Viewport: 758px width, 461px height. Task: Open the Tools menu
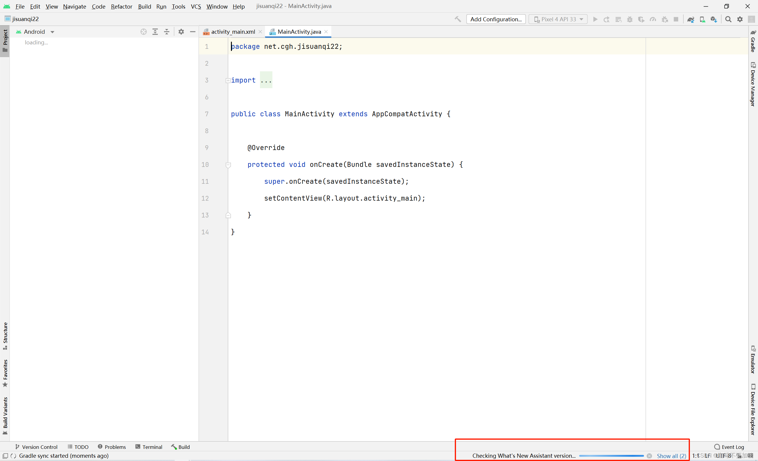[x=179, y=7]
